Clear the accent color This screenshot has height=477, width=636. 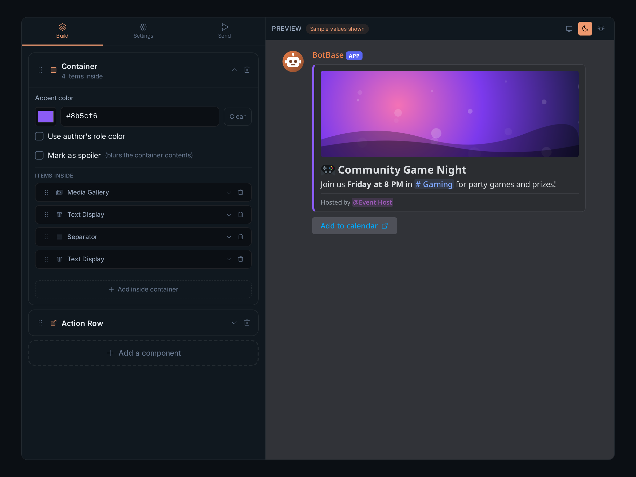pos(237,116)
